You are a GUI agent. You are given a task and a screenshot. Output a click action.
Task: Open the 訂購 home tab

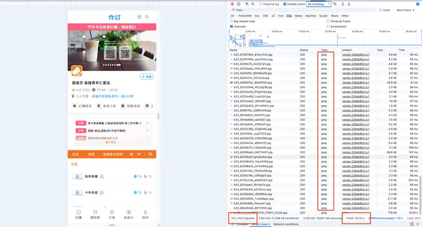[x=78, y=214]
